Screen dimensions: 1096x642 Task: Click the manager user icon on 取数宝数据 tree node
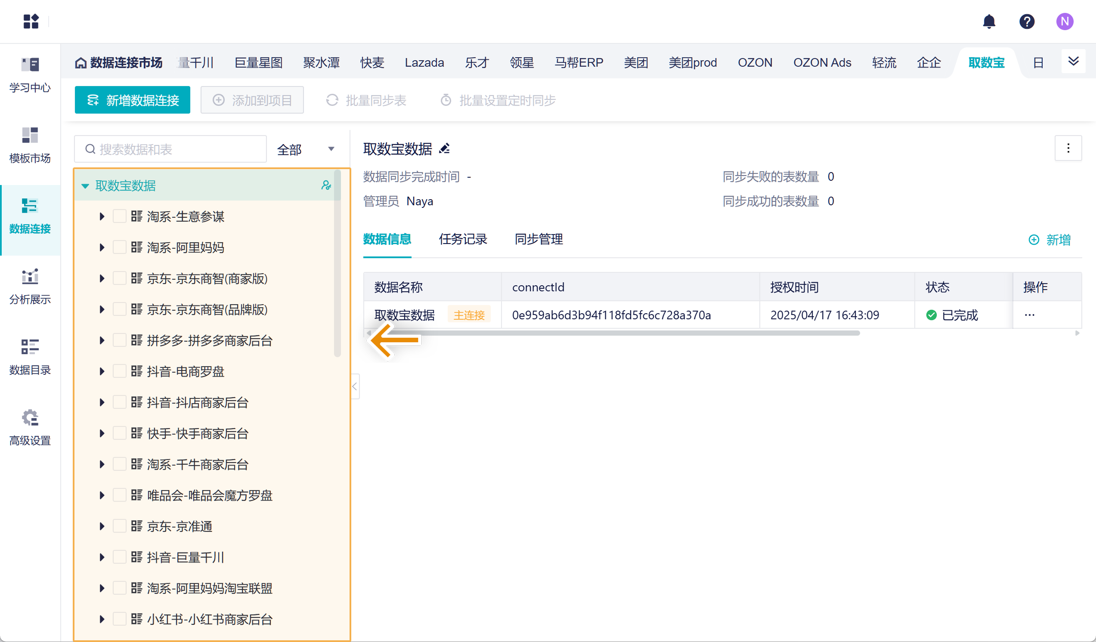tap(326, 185)
